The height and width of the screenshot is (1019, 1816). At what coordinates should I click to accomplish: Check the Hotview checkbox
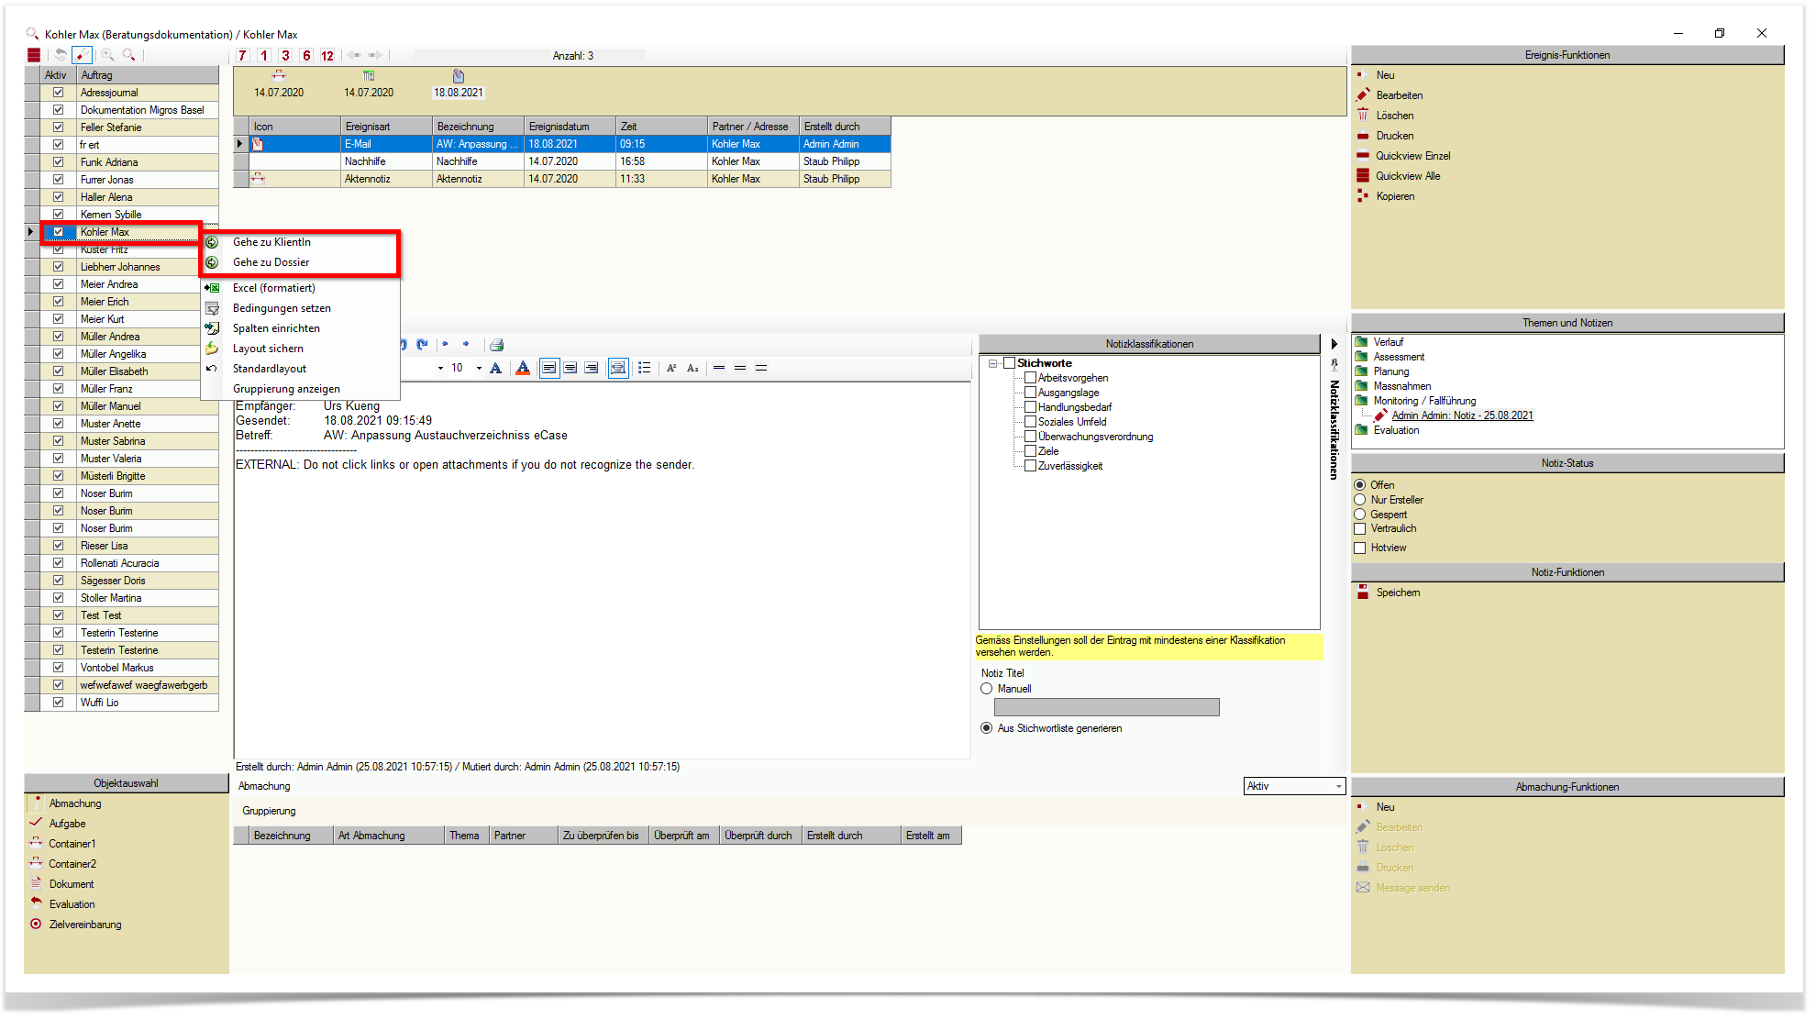click(1360, 548)
